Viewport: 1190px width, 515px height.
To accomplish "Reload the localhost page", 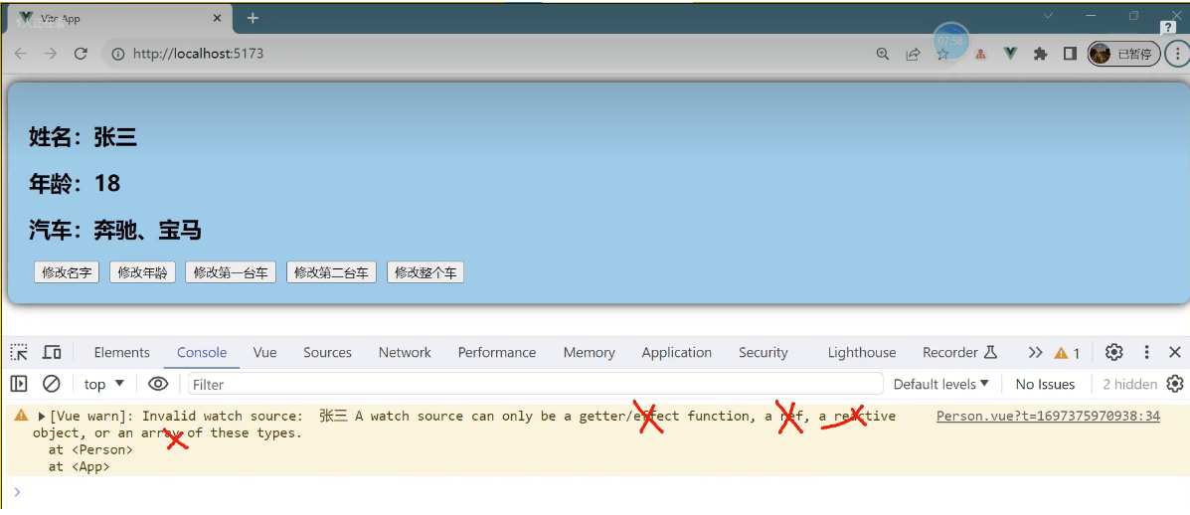I will click(x=81, y=54).
